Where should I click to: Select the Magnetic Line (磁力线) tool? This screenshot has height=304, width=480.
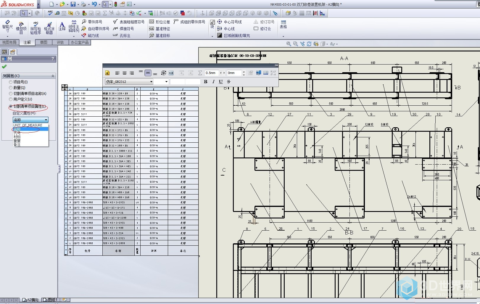[90, 36]
